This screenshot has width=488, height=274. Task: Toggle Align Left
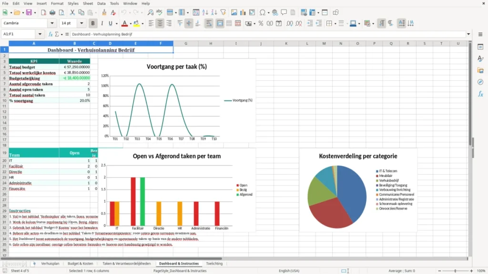click(151, 23)
